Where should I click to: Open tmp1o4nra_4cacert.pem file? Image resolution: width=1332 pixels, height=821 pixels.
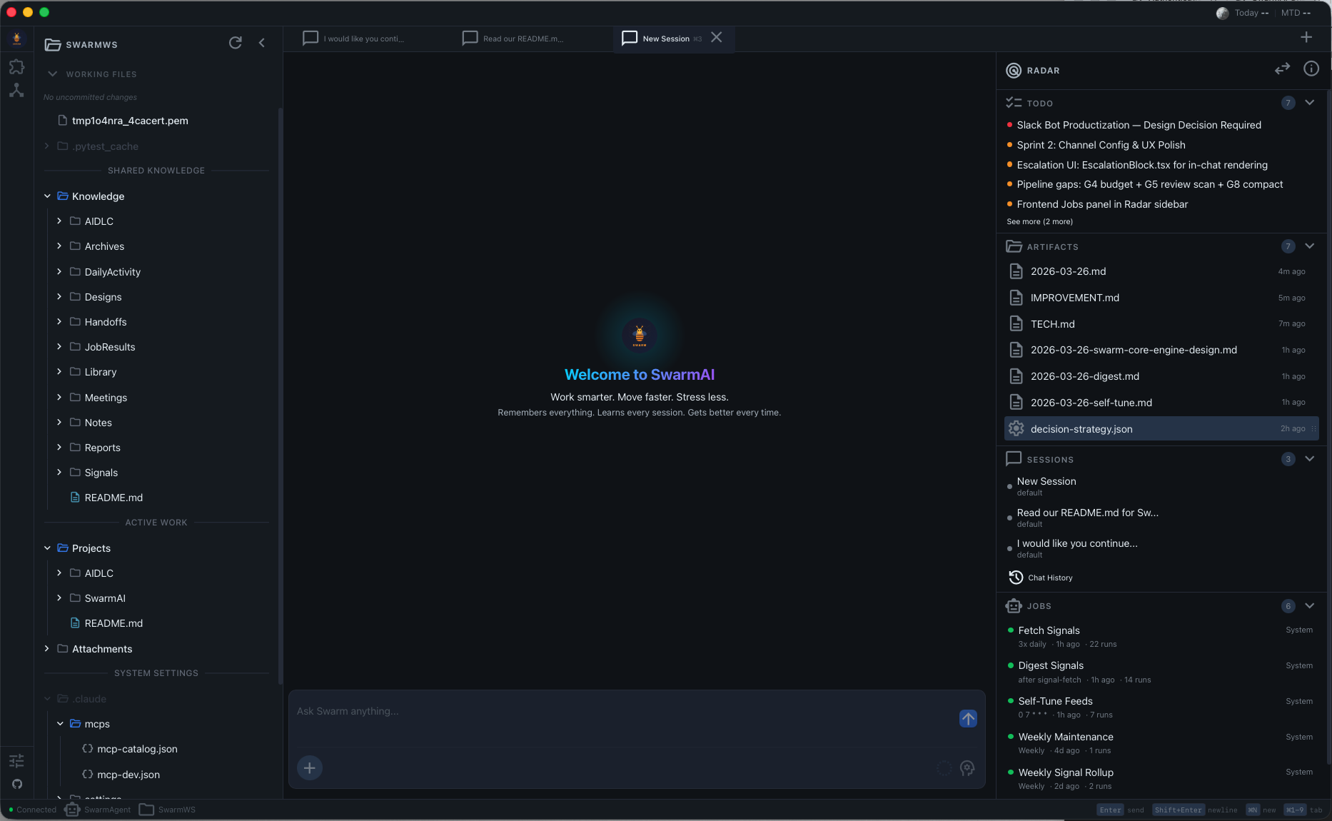coord(130,121)
